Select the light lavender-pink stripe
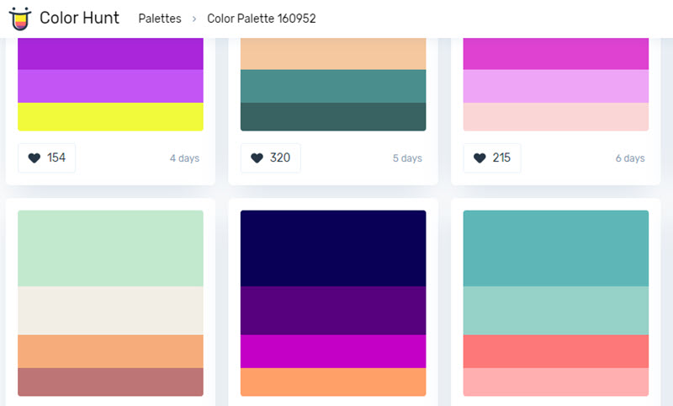 tap(556, 86)
